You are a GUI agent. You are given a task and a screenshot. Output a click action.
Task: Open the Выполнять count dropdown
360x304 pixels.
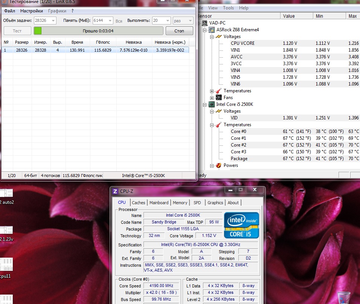pyautogui.click(x=162, y=20)
